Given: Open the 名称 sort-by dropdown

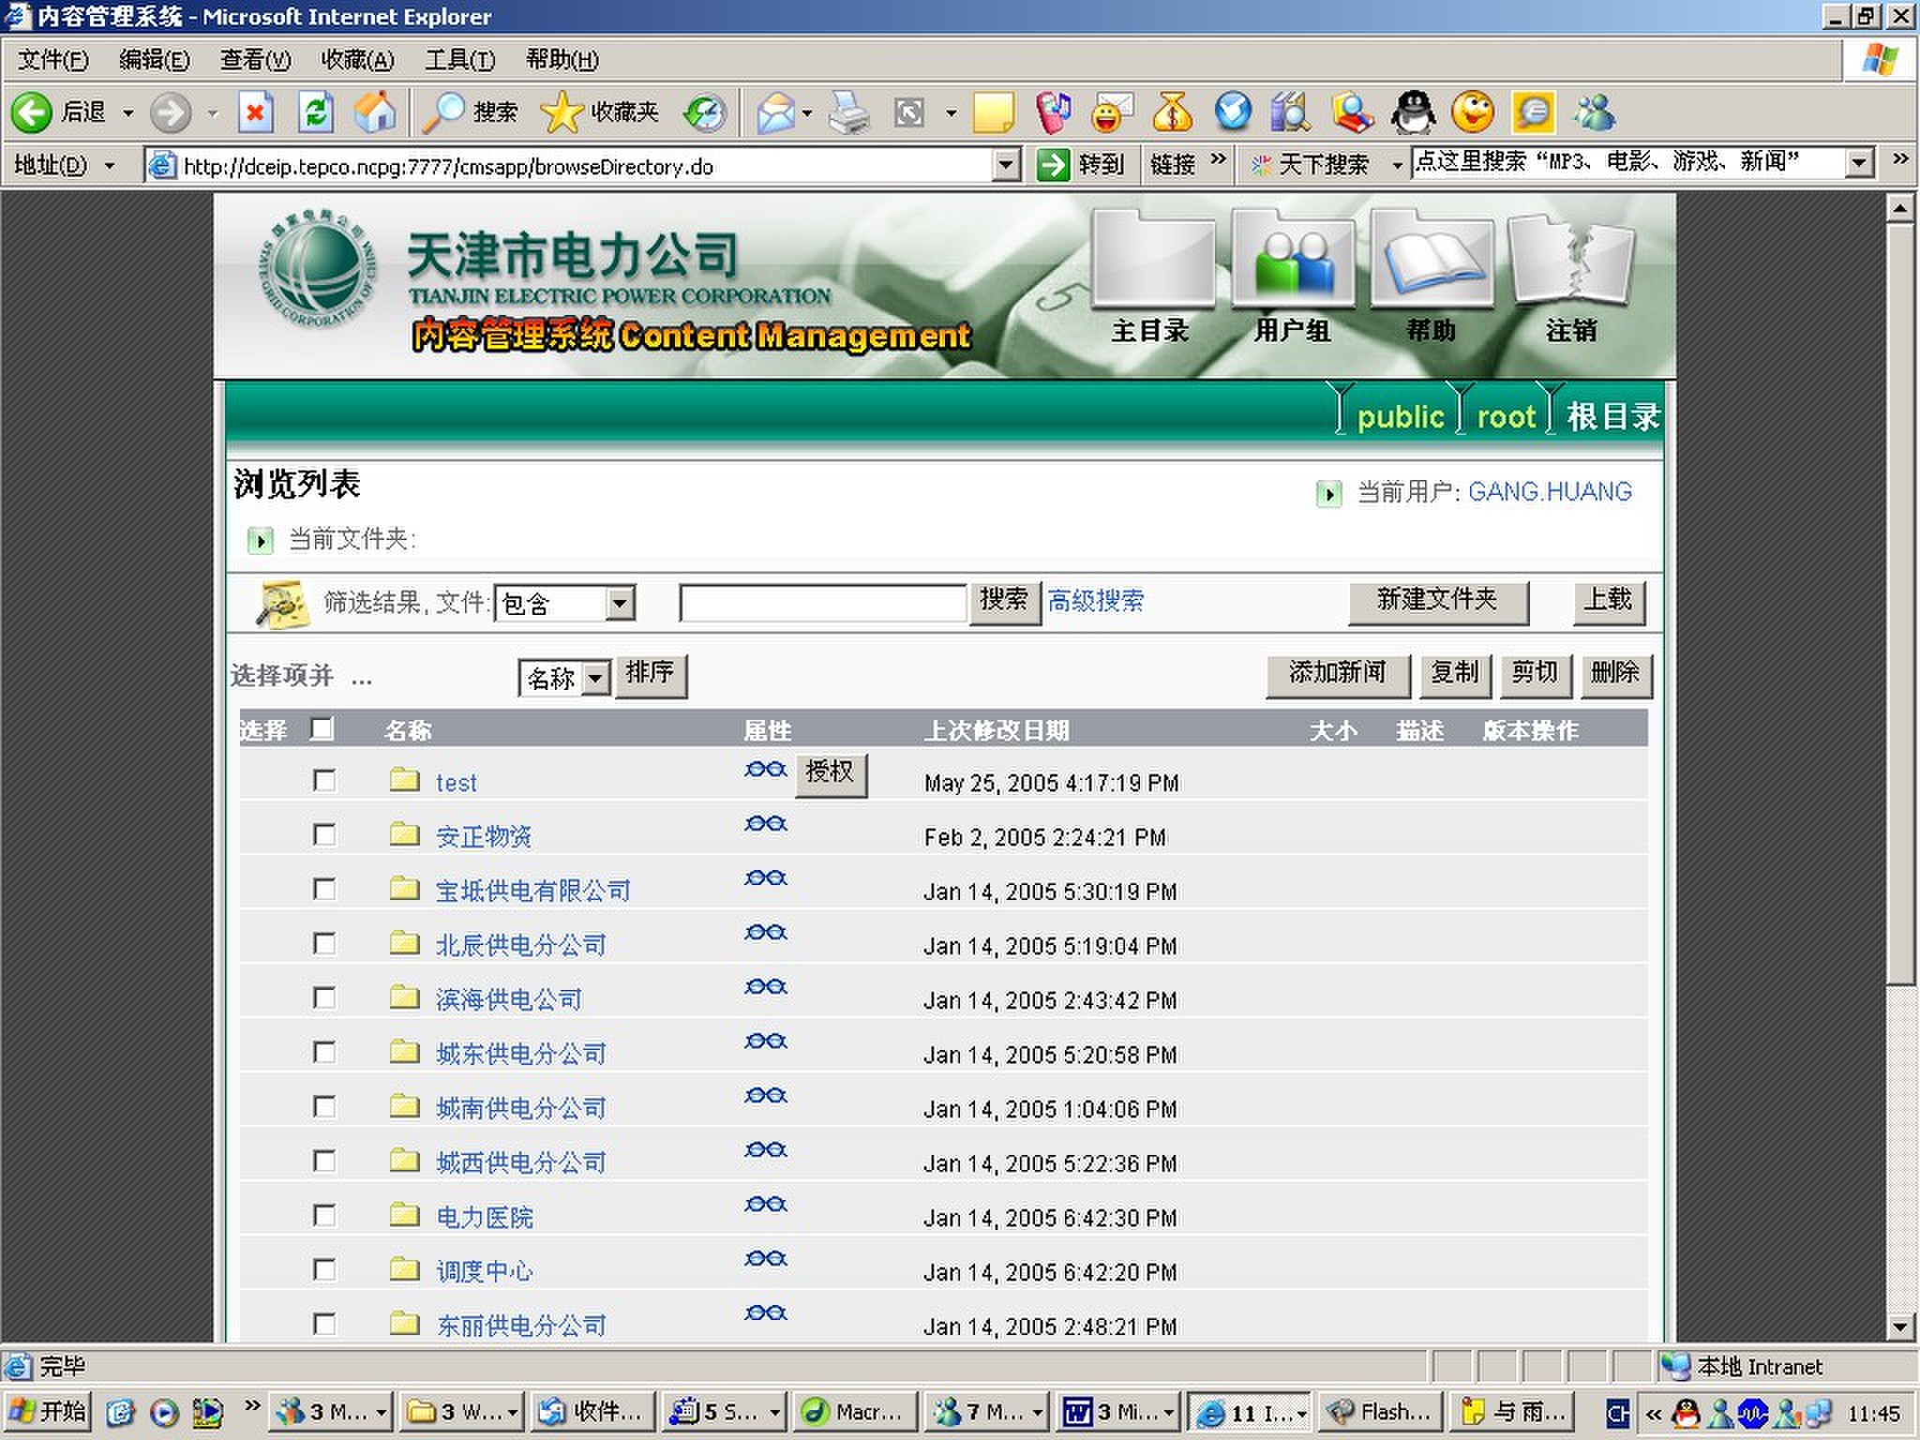Looking at the screenshot, I should (x=595, y=677).
